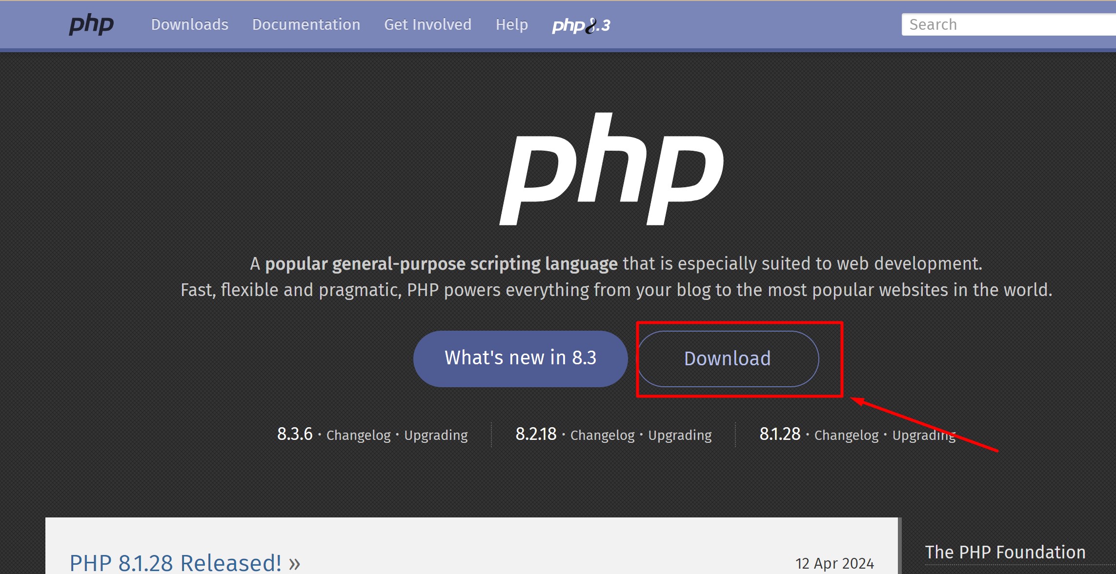Select Get Involved in the navigation bar
Screen dimensions: 1116x574
pos(428,24)
